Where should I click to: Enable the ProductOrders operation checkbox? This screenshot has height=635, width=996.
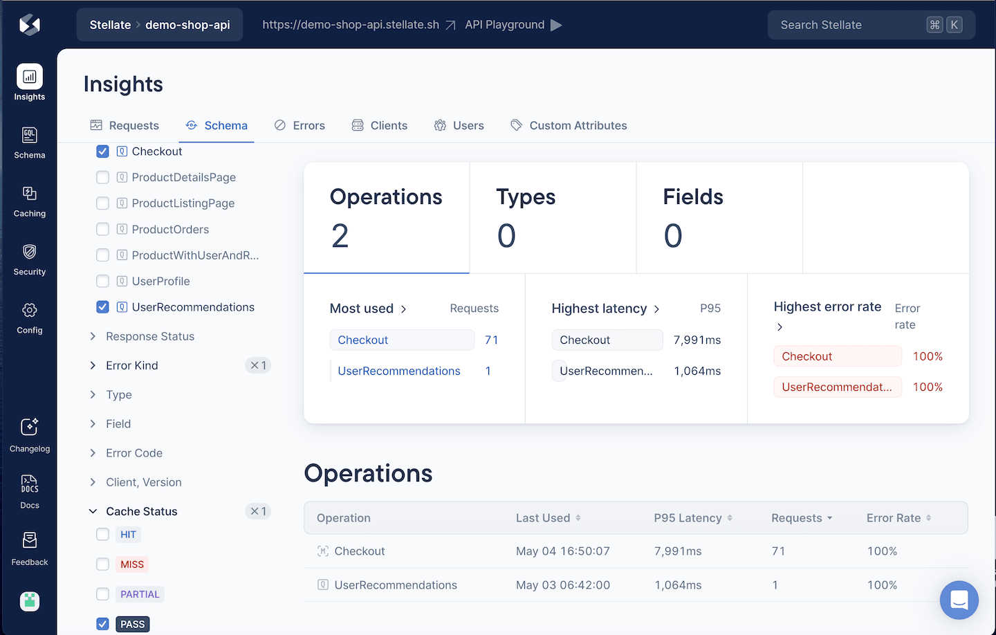point(102,229)
